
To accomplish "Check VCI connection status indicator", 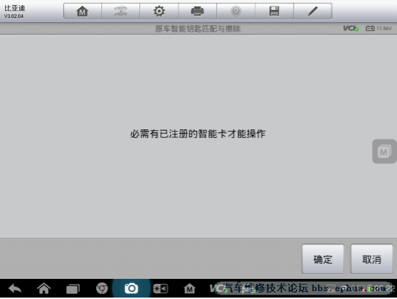I will [x=350, y=28].
